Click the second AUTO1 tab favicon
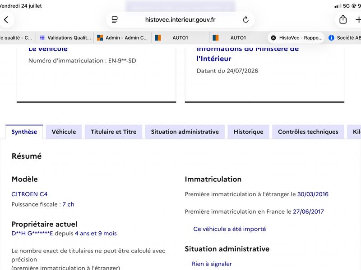The width and height of the screenshot is (361, 270). coord(216,38)
